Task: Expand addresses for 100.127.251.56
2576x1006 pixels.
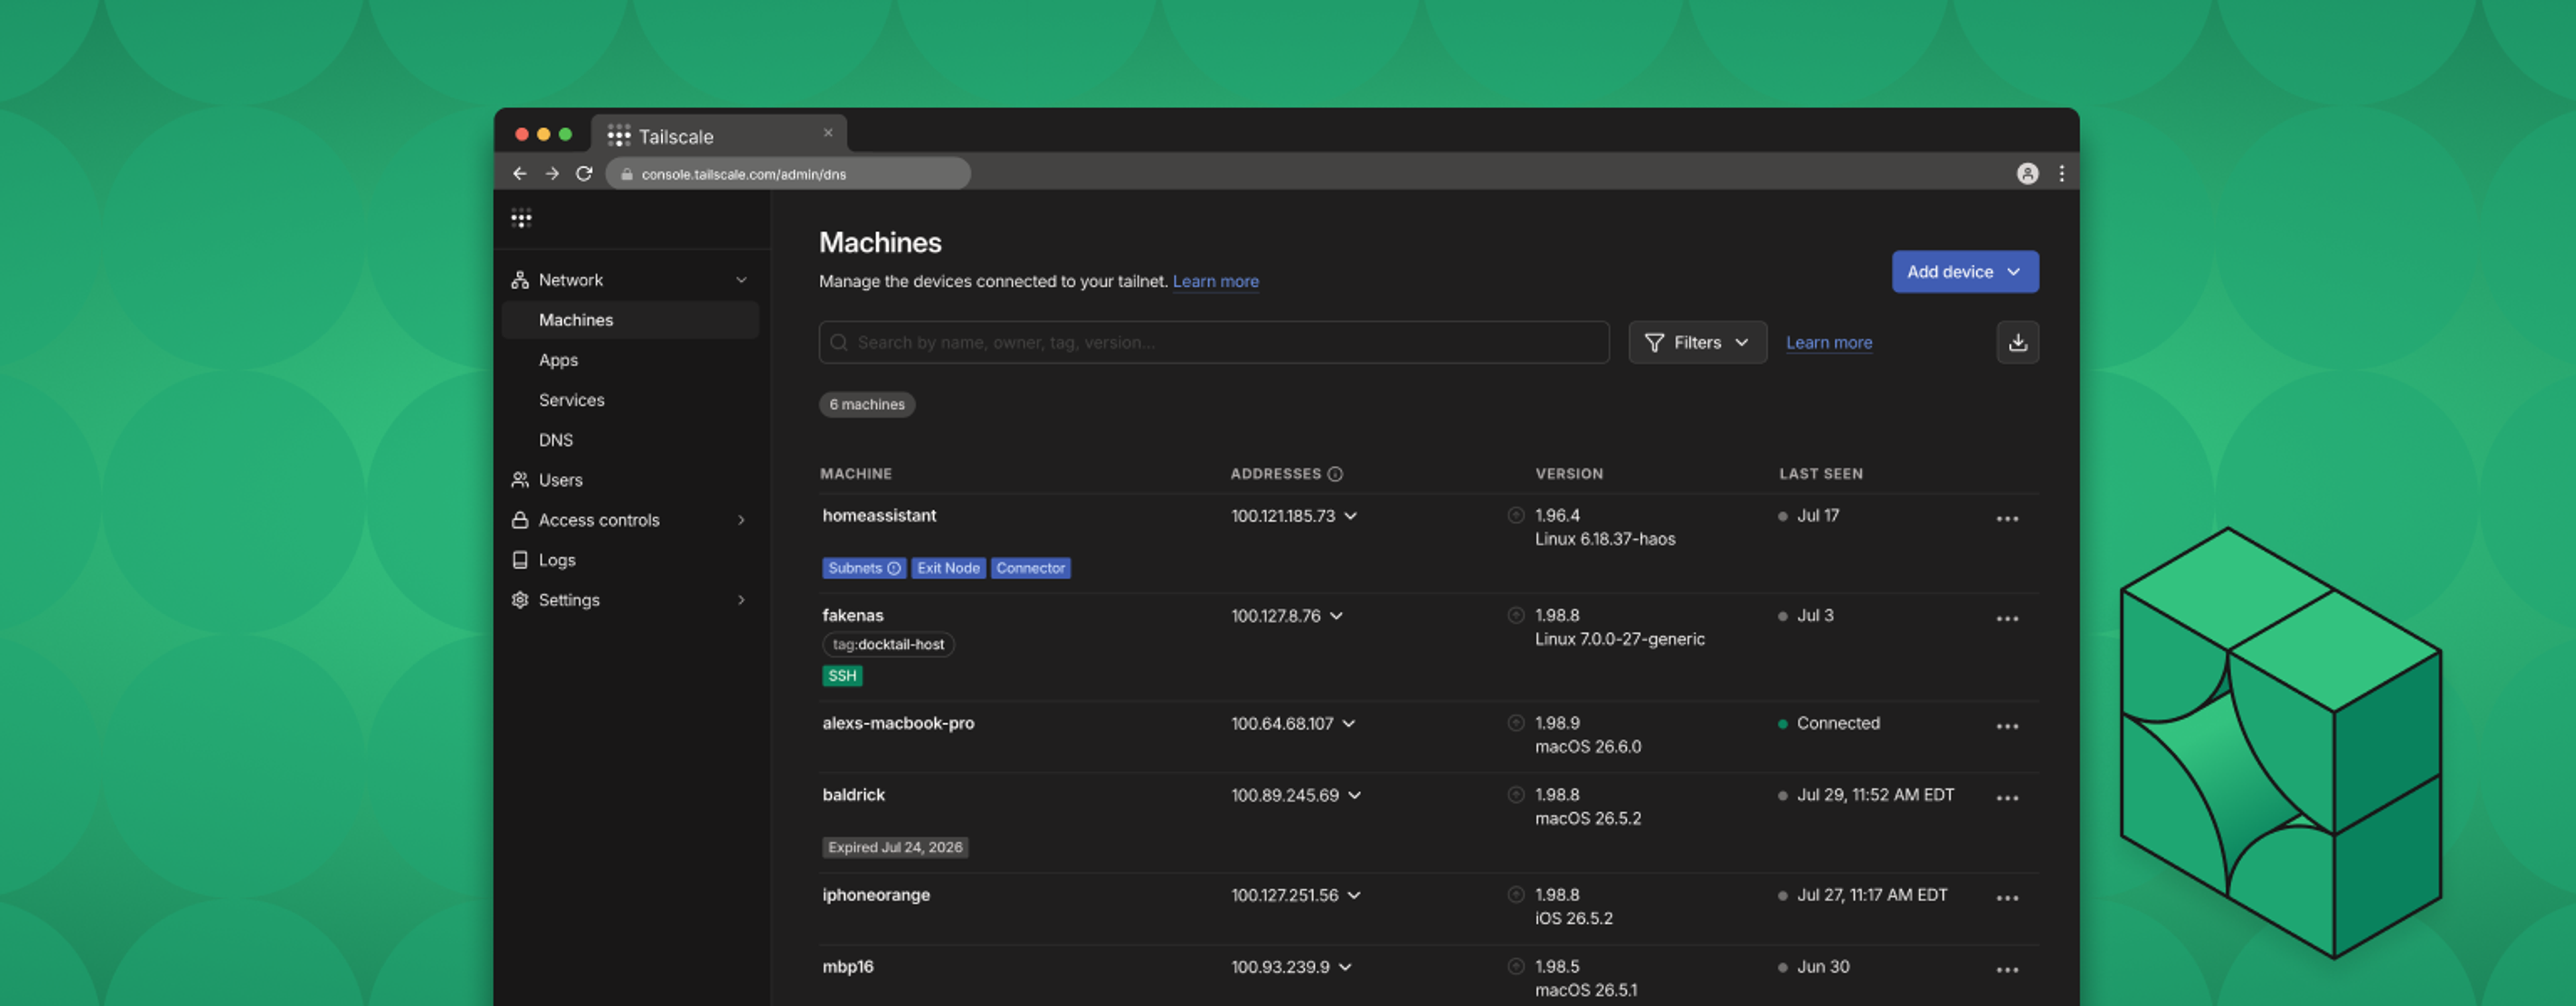Action: click(x=1353, y=895)
